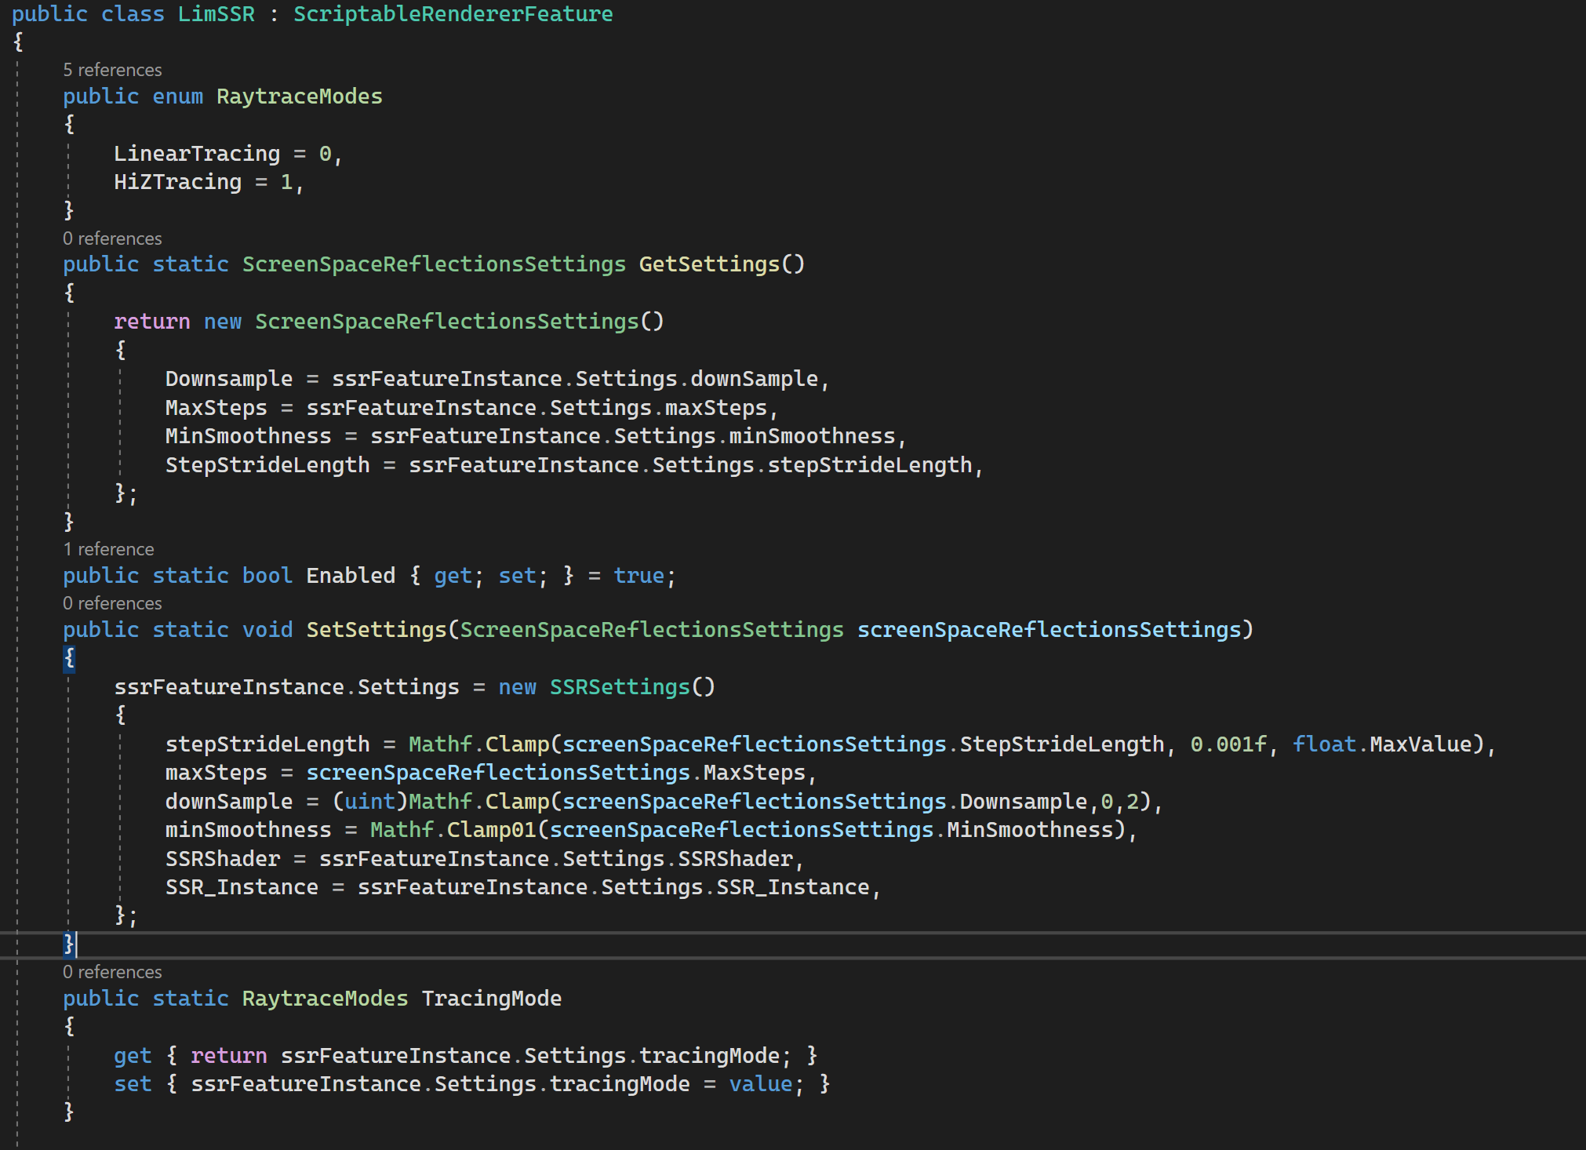Place cursor on LimSSR class name
This screenshot has height=1150, width=1586.
[216, 14]
